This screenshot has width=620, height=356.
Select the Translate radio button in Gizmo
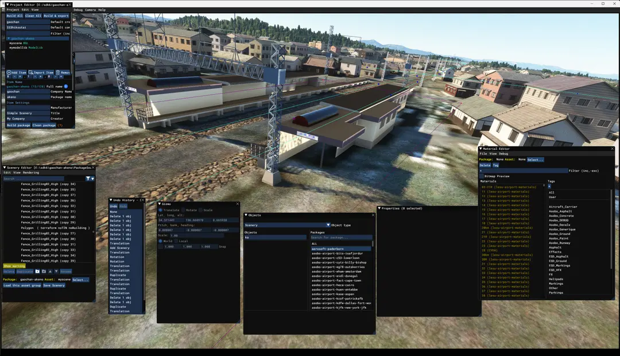(160, 210)
